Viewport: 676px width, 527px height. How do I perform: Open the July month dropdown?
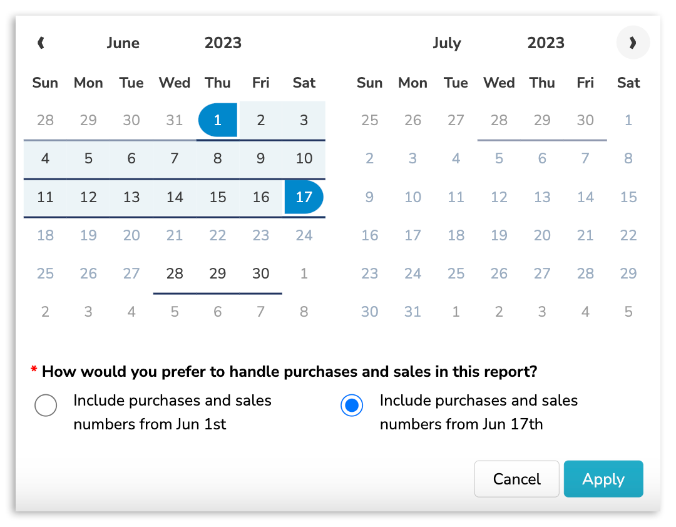pos(447,43)
